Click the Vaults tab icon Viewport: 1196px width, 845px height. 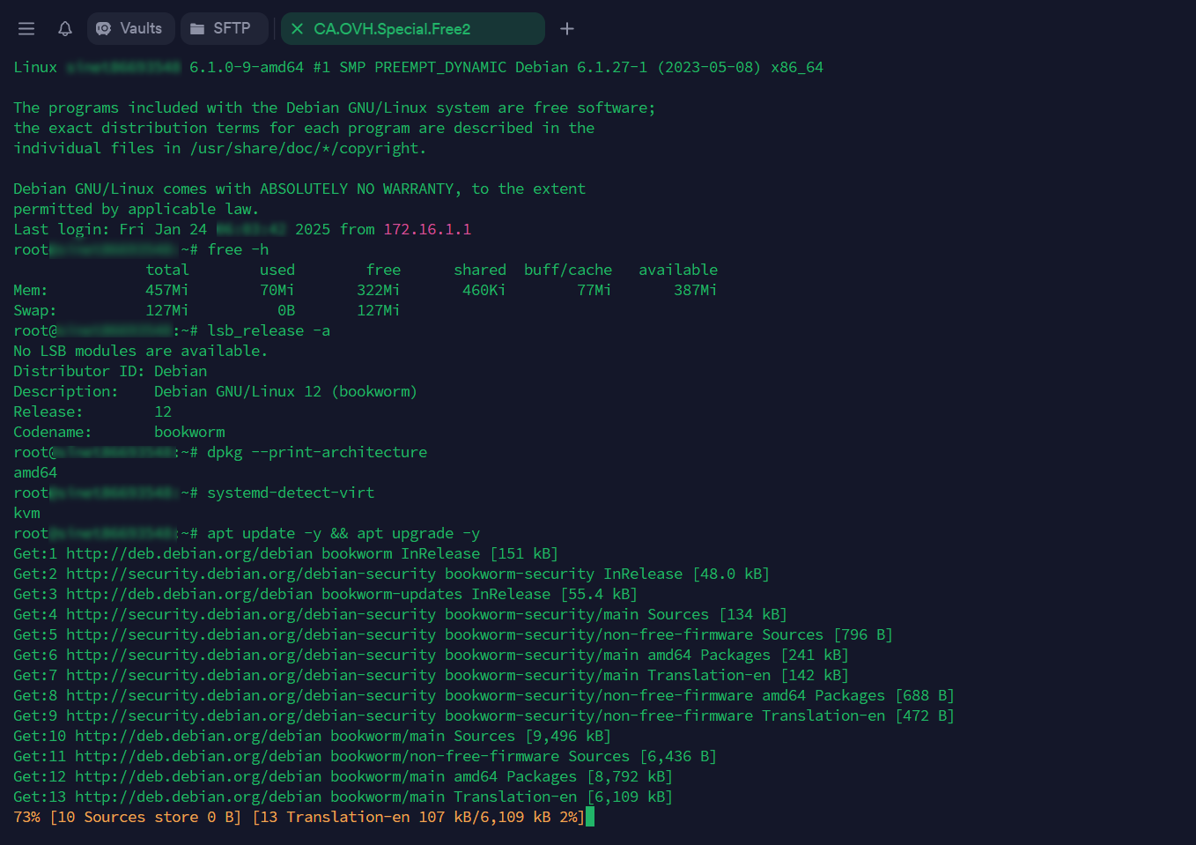[x=104, y=29]
